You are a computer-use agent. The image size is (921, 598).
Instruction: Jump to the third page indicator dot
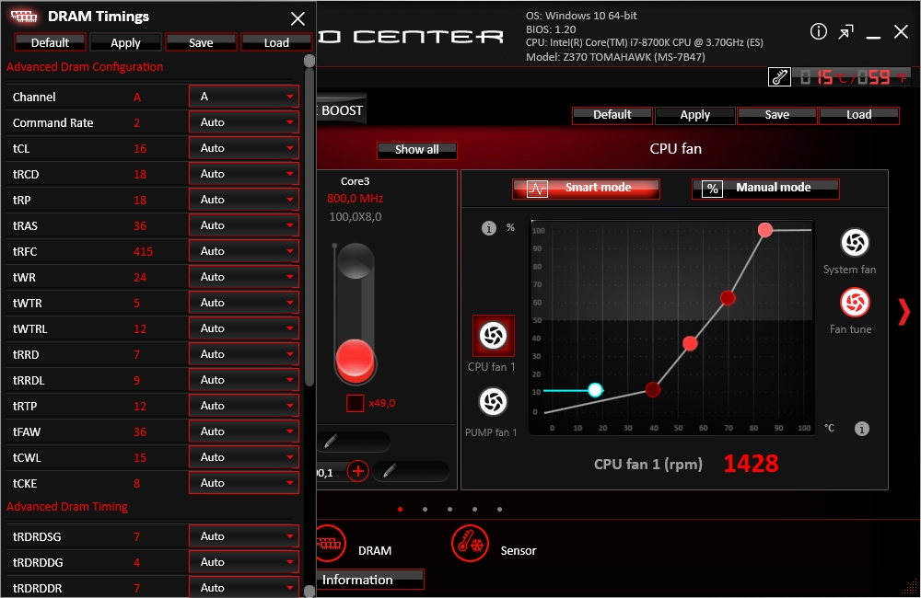click(450, 510)
